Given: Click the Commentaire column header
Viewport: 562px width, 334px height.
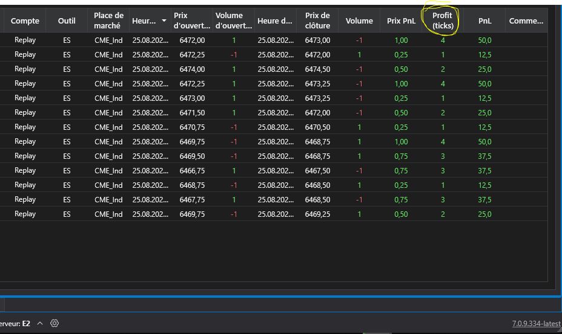Looking at the screenshot, I should click(x=526, y=21).
